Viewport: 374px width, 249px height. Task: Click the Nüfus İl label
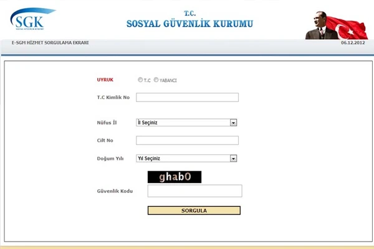107,123
